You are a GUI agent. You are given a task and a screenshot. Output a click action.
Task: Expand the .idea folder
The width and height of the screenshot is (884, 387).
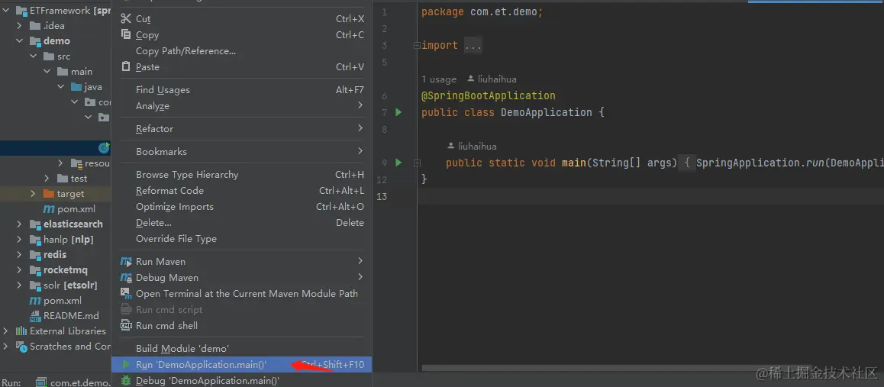click(19, 25)
